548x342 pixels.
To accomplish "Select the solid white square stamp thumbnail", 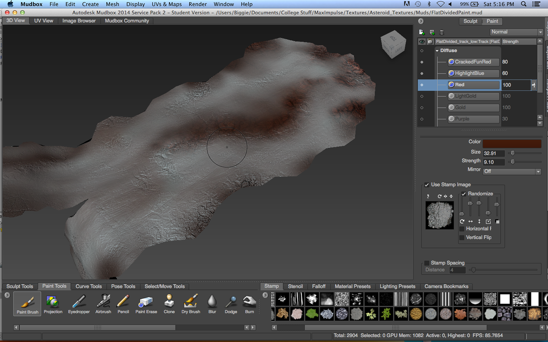I will click(x=505, y=299).
